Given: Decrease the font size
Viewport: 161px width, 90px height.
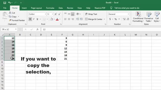Looking at the screenshot, I should click(x=59, y=14).
